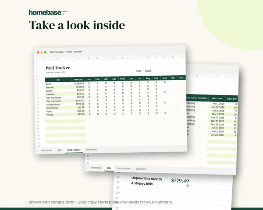Click the Autopay bills label
This screenshot has width=263, height=210.
tap(142, 184)
